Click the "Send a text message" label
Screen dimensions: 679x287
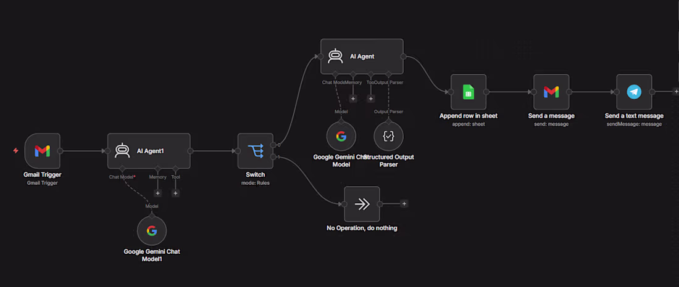635,116
